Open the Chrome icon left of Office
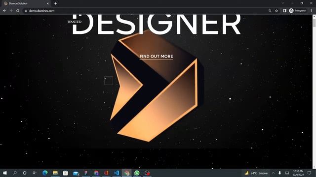This screenshot has height=177, width=316. tap(96, 173)
